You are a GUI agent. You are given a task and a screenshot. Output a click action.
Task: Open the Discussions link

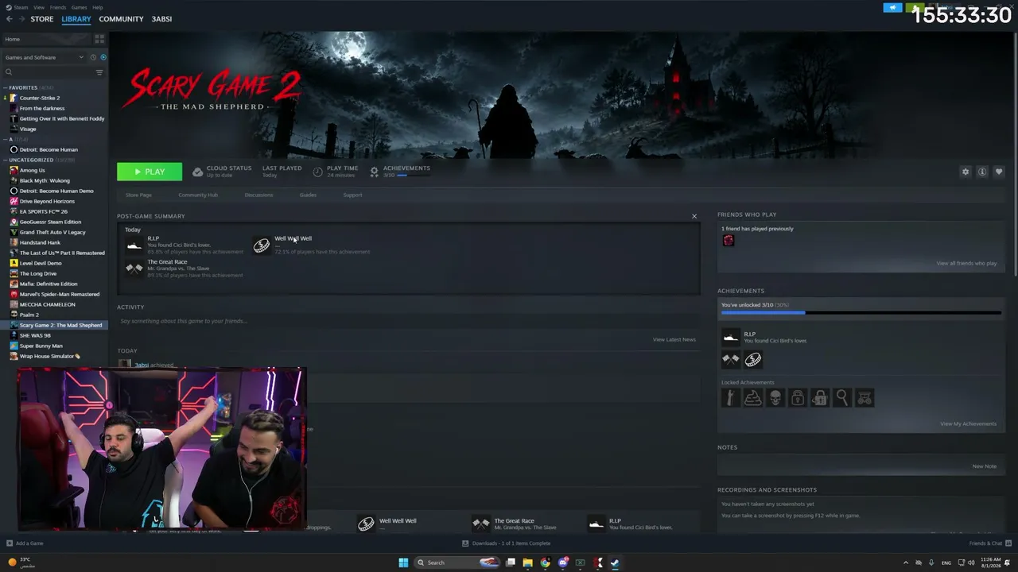click(x=258, y=195)
